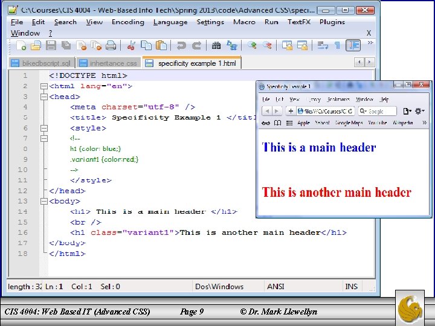Open the TextFX menu
435x326 pixels.
(299, 22)
